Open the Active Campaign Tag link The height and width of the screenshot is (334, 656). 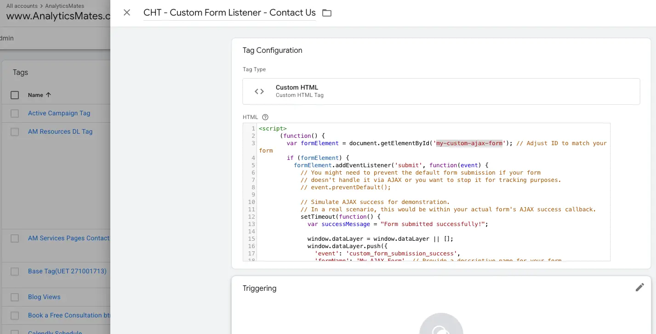[59, 113]
